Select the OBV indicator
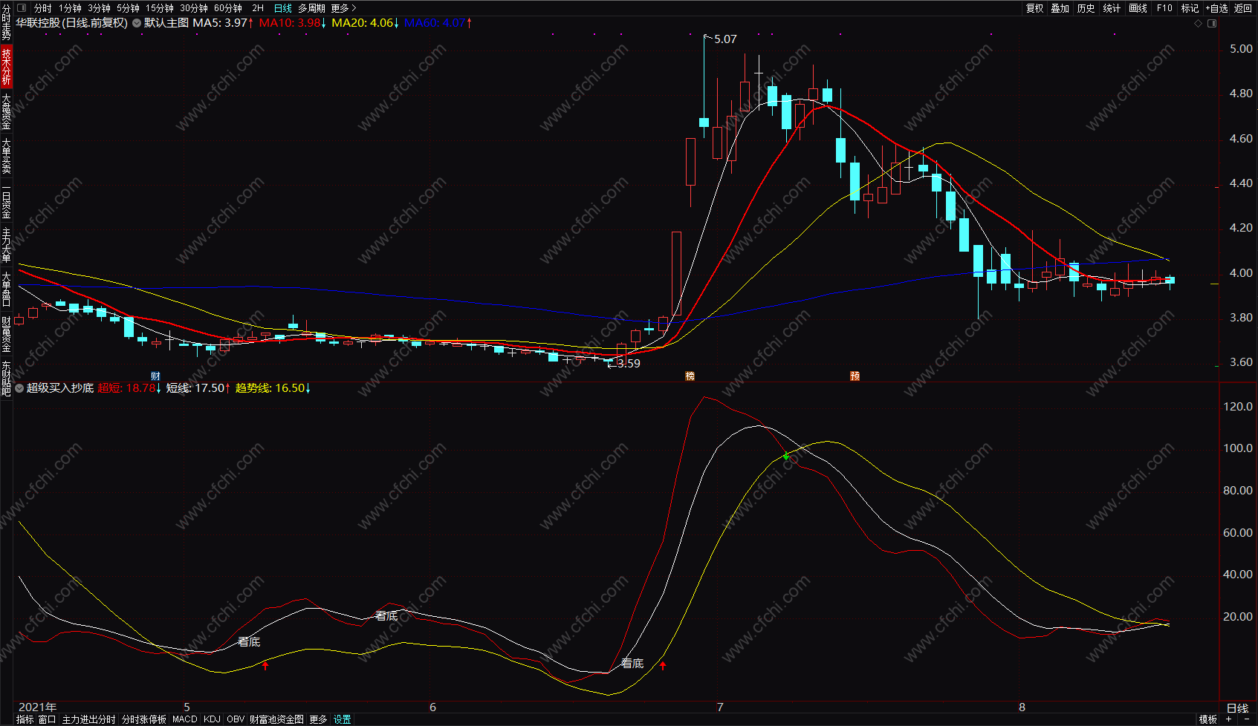The height and width of the screenshot is (726, 1258). 236,719
